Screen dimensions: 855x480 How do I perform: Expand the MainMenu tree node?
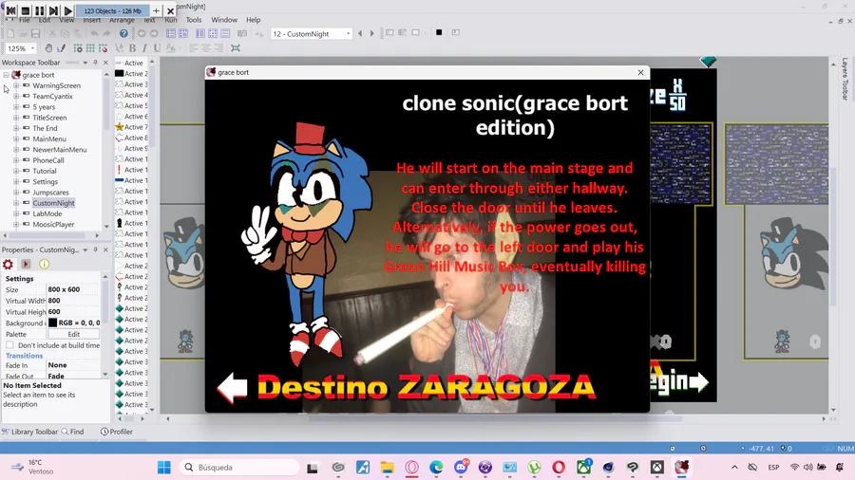coord(16,138)
